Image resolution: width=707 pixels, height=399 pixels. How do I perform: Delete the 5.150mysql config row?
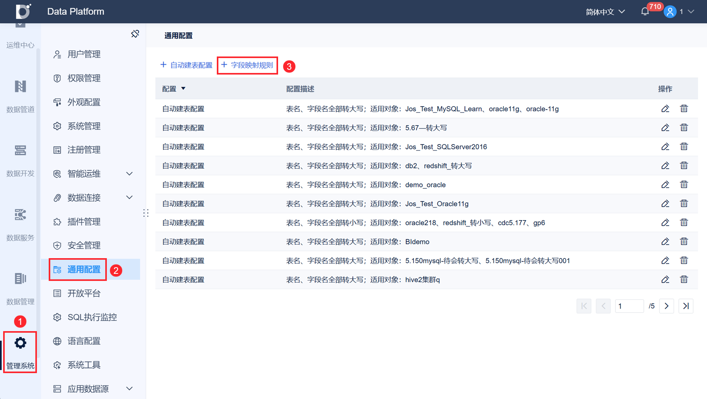click(684, 261)
